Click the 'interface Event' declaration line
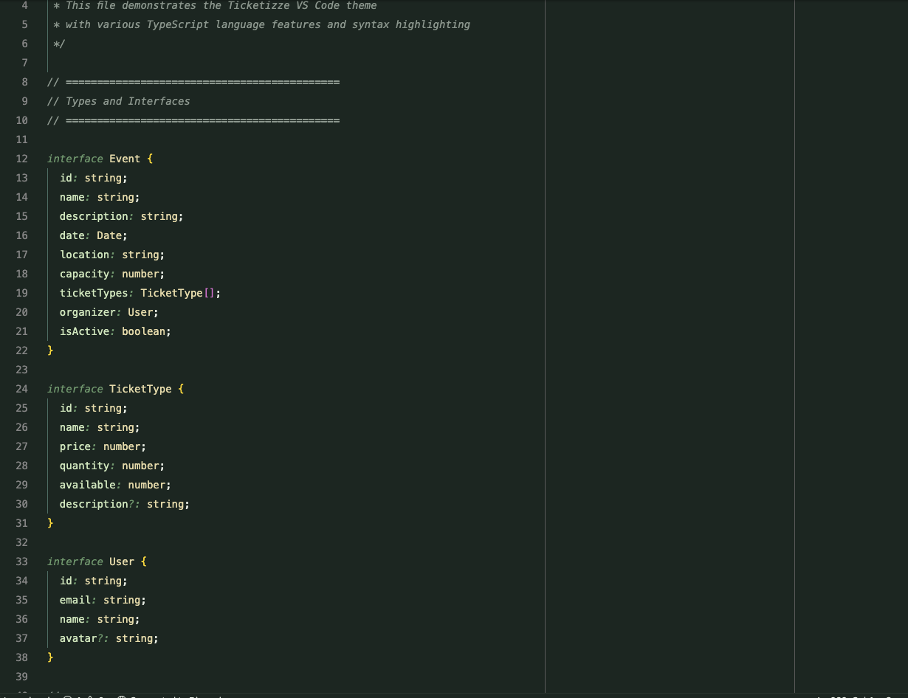Screen dimensions: 908x698 tap(100, 159)
